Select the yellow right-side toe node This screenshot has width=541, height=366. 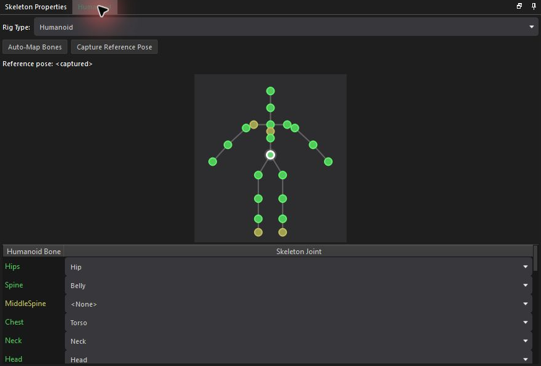(x=283, y=232)
